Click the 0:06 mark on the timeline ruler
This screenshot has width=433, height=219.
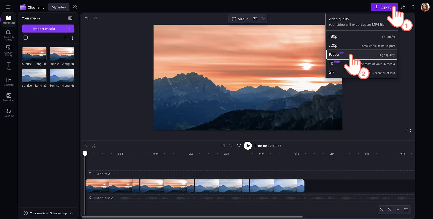click(191, 154)
